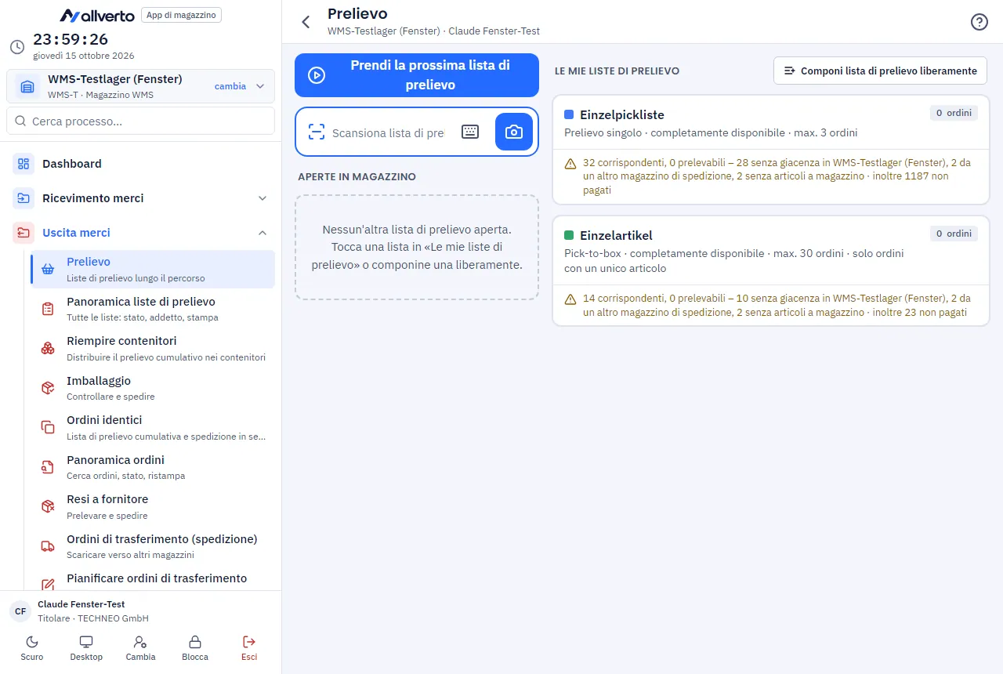1003x674 pixels.
Task: Click the Resi a fornitore box icon
Action: click(x=48, y=506)
